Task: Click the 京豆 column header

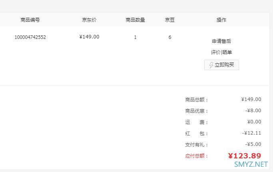Action: click(170, 20)
